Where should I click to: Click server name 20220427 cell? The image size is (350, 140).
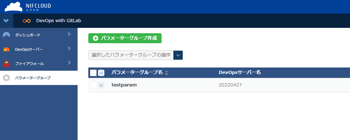[230, 85]
